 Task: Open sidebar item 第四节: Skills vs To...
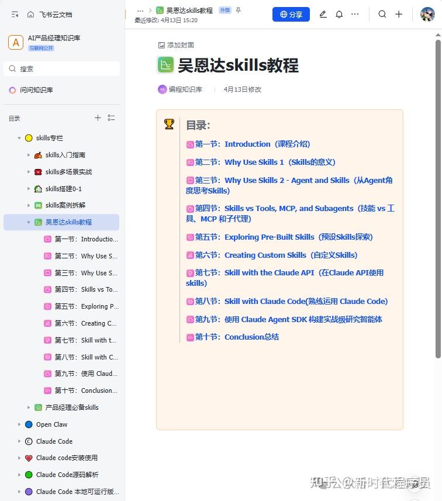pos(87,289)
